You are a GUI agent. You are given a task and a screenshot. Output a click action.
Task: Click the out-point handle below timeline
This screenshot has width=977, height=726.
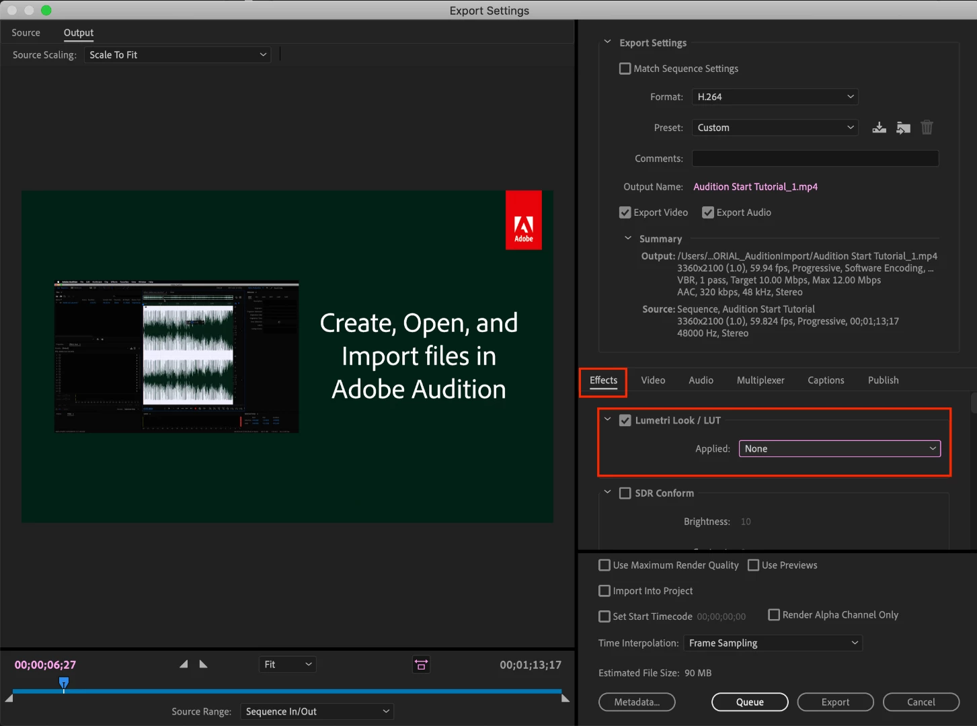(565, 698)
